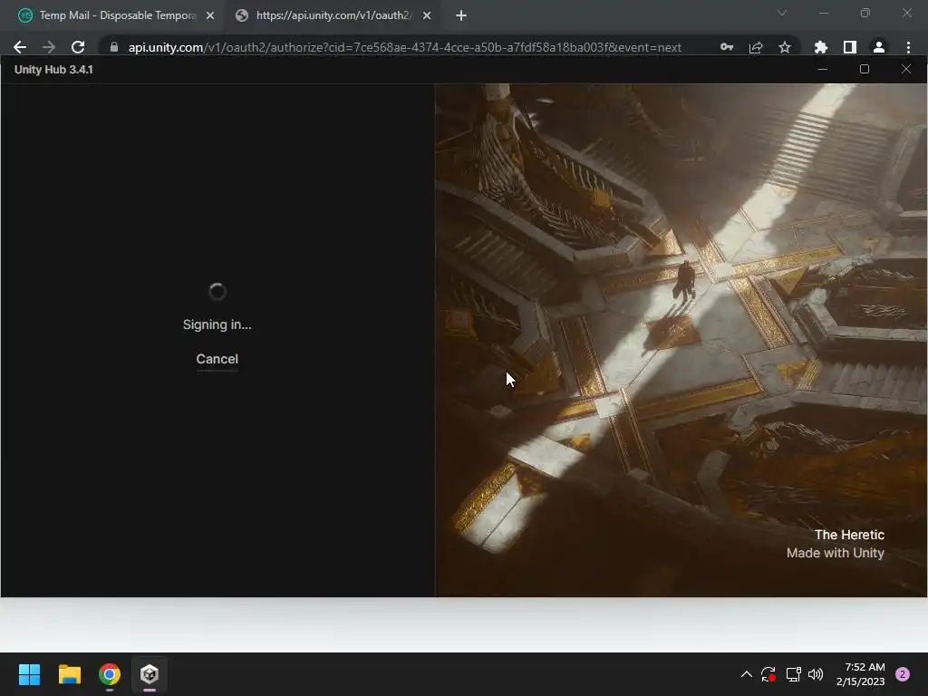This screenshot has width=928, height=696.
Task: Click the Unity Hub 3.4.1 title
Action: tap(53, 69)
